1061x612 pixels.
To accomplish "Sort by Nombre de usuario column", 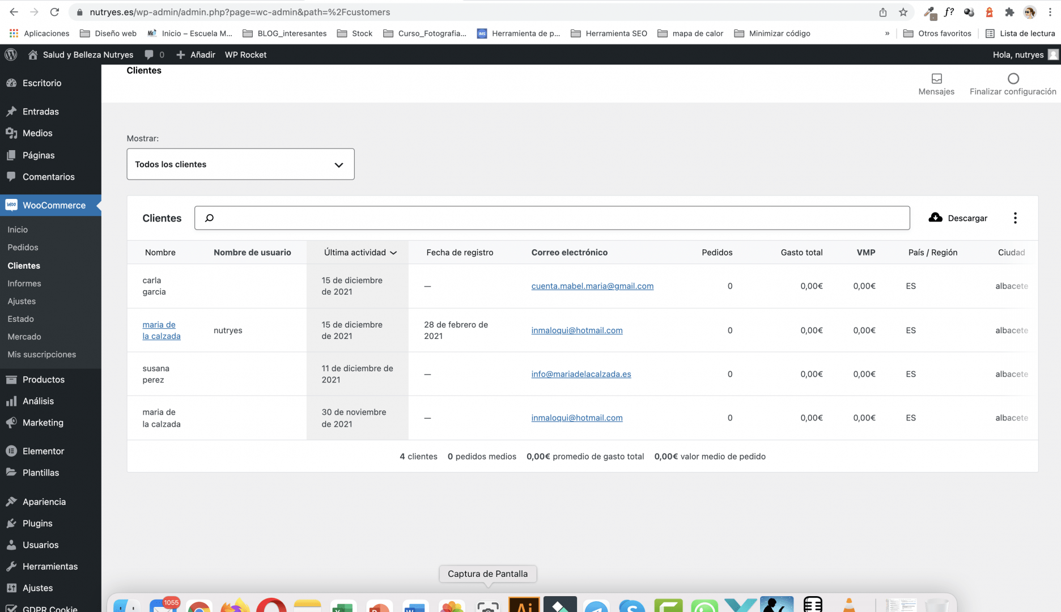I will [x=252, y=252].
